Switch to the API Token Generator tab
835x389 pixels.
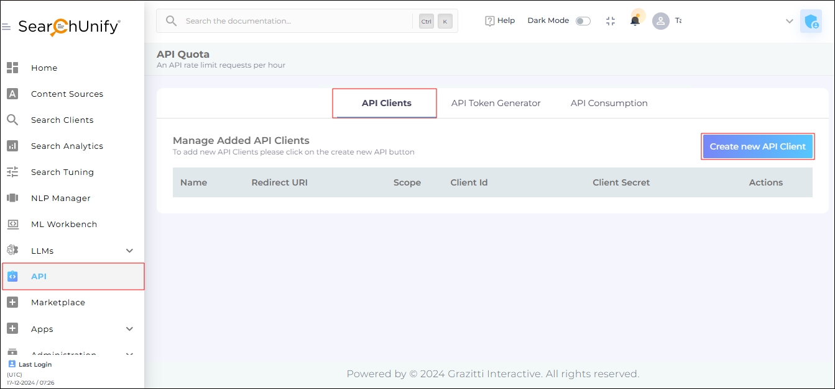tap(496, 103)
